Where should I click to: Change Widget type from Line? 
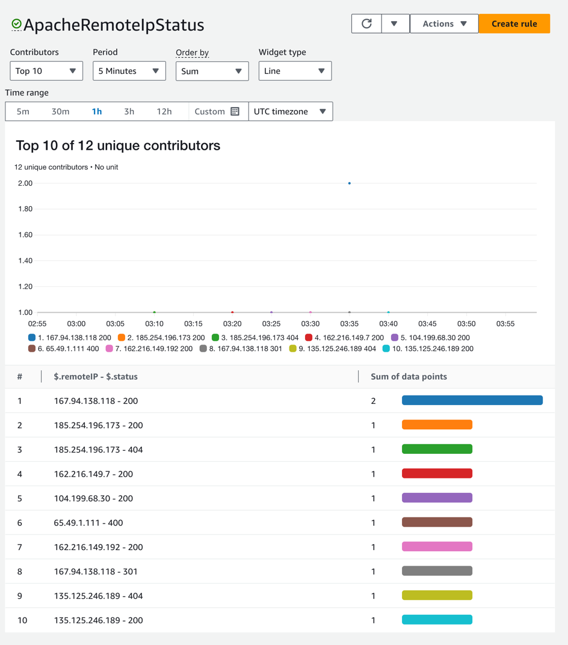pyautogui.click(x=295, y=71)
